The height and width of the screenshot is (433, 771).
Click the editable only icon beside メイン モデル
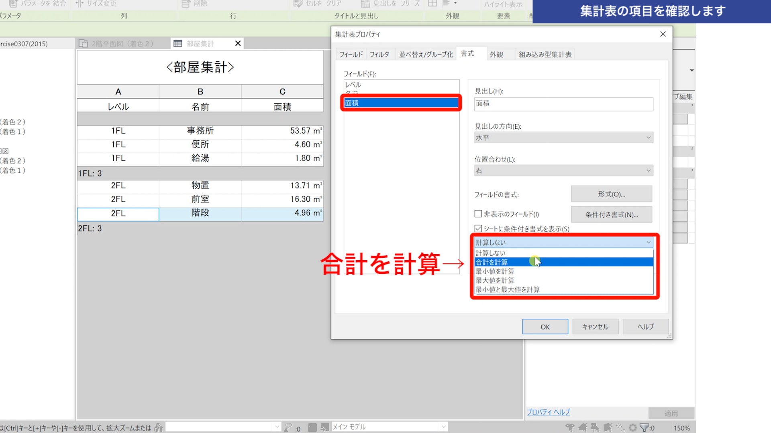tap(288, 427)
